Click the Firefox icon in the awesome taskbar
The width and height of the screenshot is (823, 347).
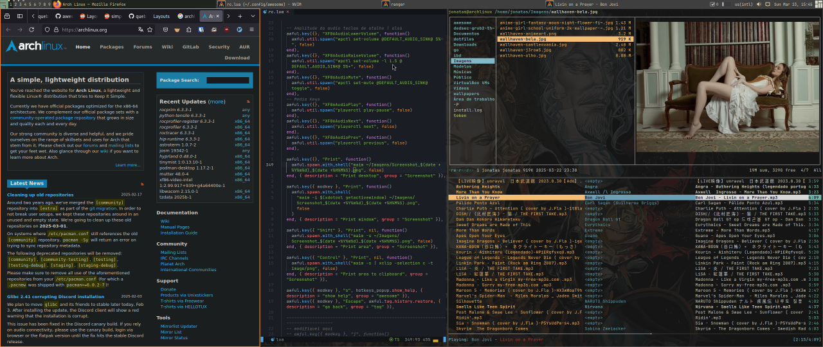click(x=57, y=4)
